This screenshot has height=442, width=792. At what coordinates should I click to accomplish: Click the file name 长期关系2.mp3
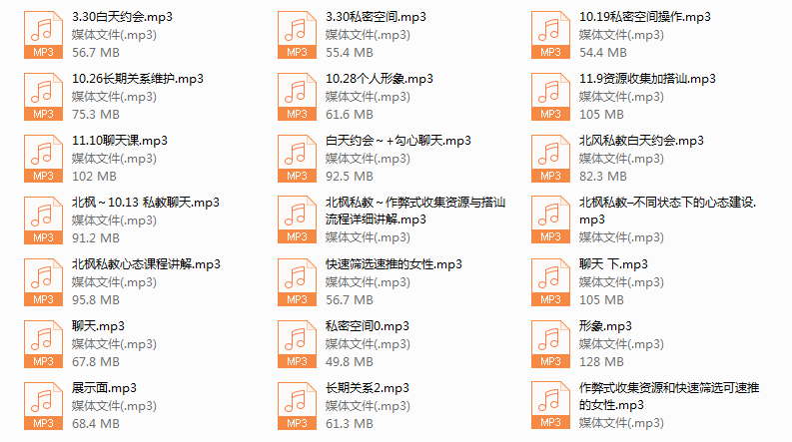[x=368, y=388]
